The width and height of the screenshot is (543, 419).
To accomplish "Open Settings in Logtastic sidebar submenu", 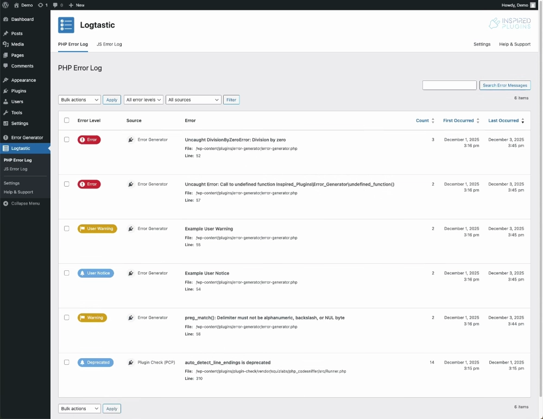I will click(x=11, y=183).
